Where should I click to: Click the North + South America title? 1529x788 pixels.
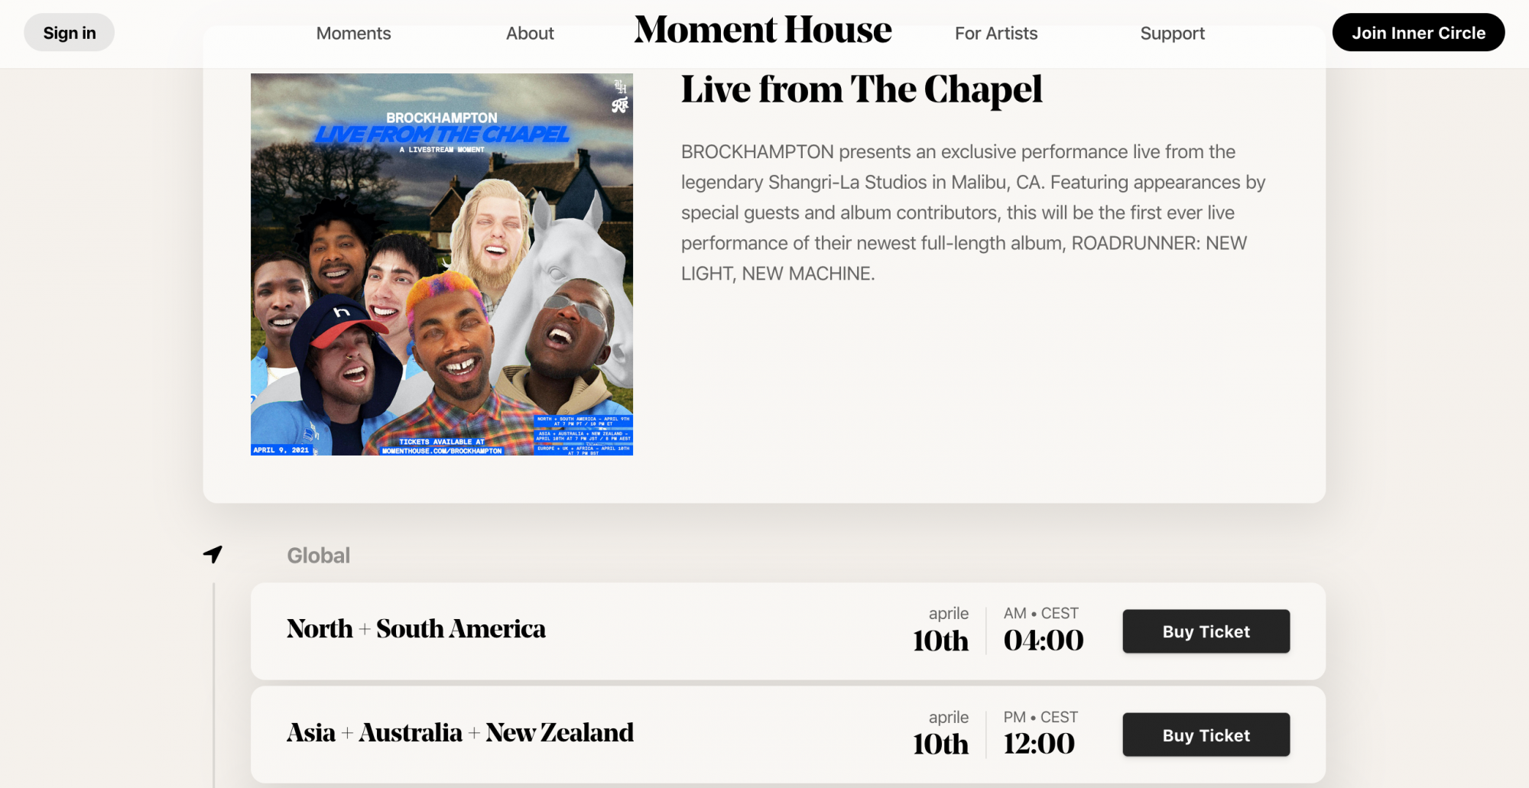click(416, 629)
